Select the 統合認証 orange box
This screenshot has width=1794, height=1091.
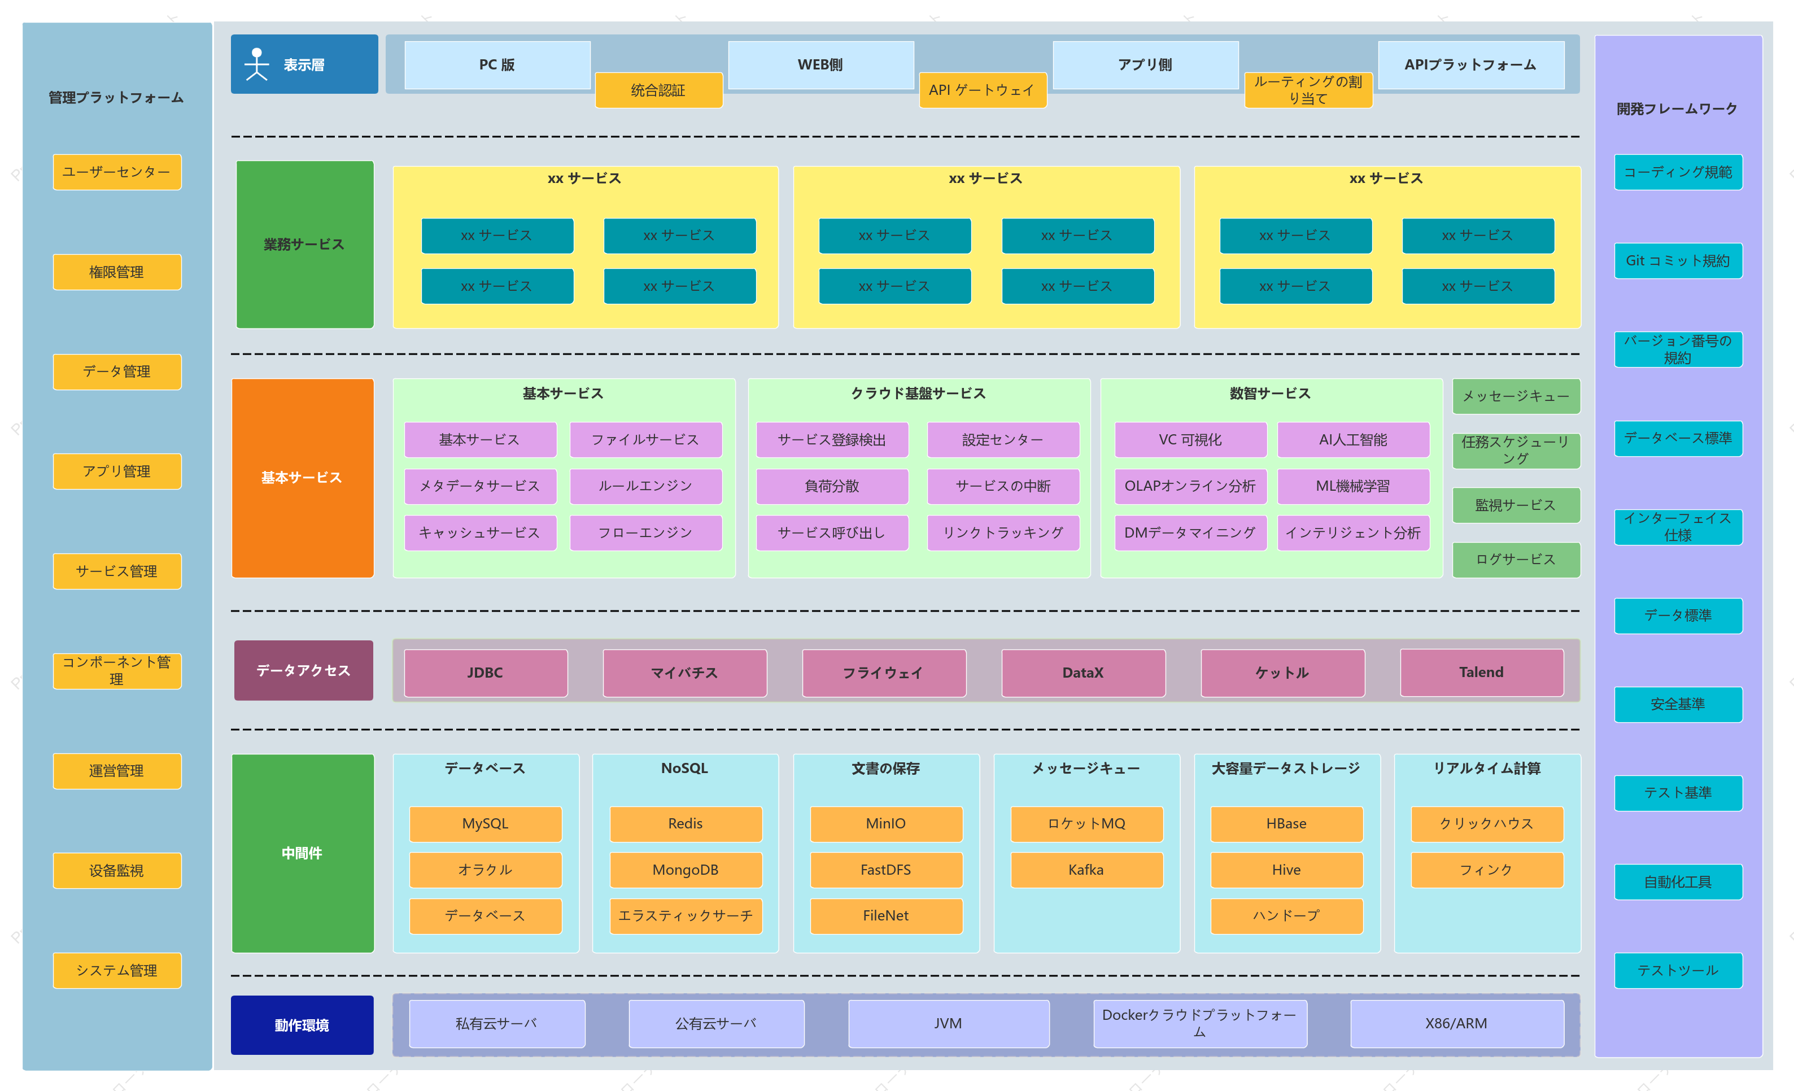(x=658, y=90)
